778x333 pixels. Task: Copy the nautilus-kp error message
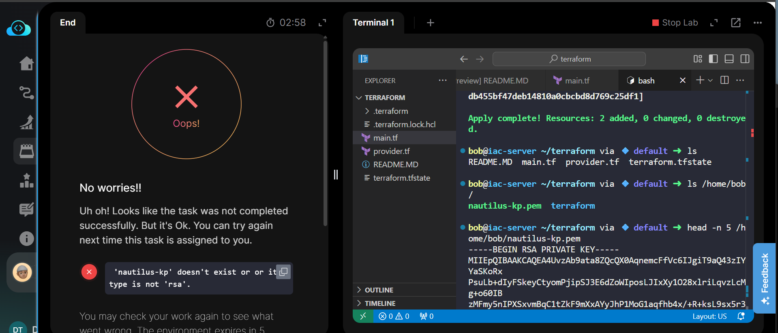(283, 271)
